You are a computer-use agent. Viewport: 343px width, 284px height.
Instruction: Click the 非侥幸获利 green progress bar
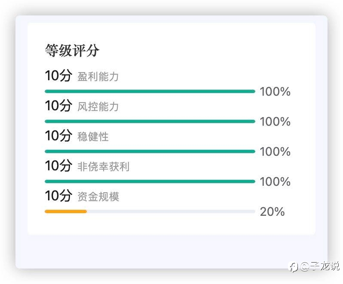150,181
